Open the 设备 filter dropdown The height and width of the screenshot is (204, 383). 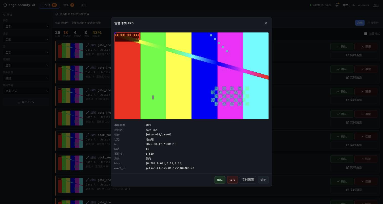point(26,39)
